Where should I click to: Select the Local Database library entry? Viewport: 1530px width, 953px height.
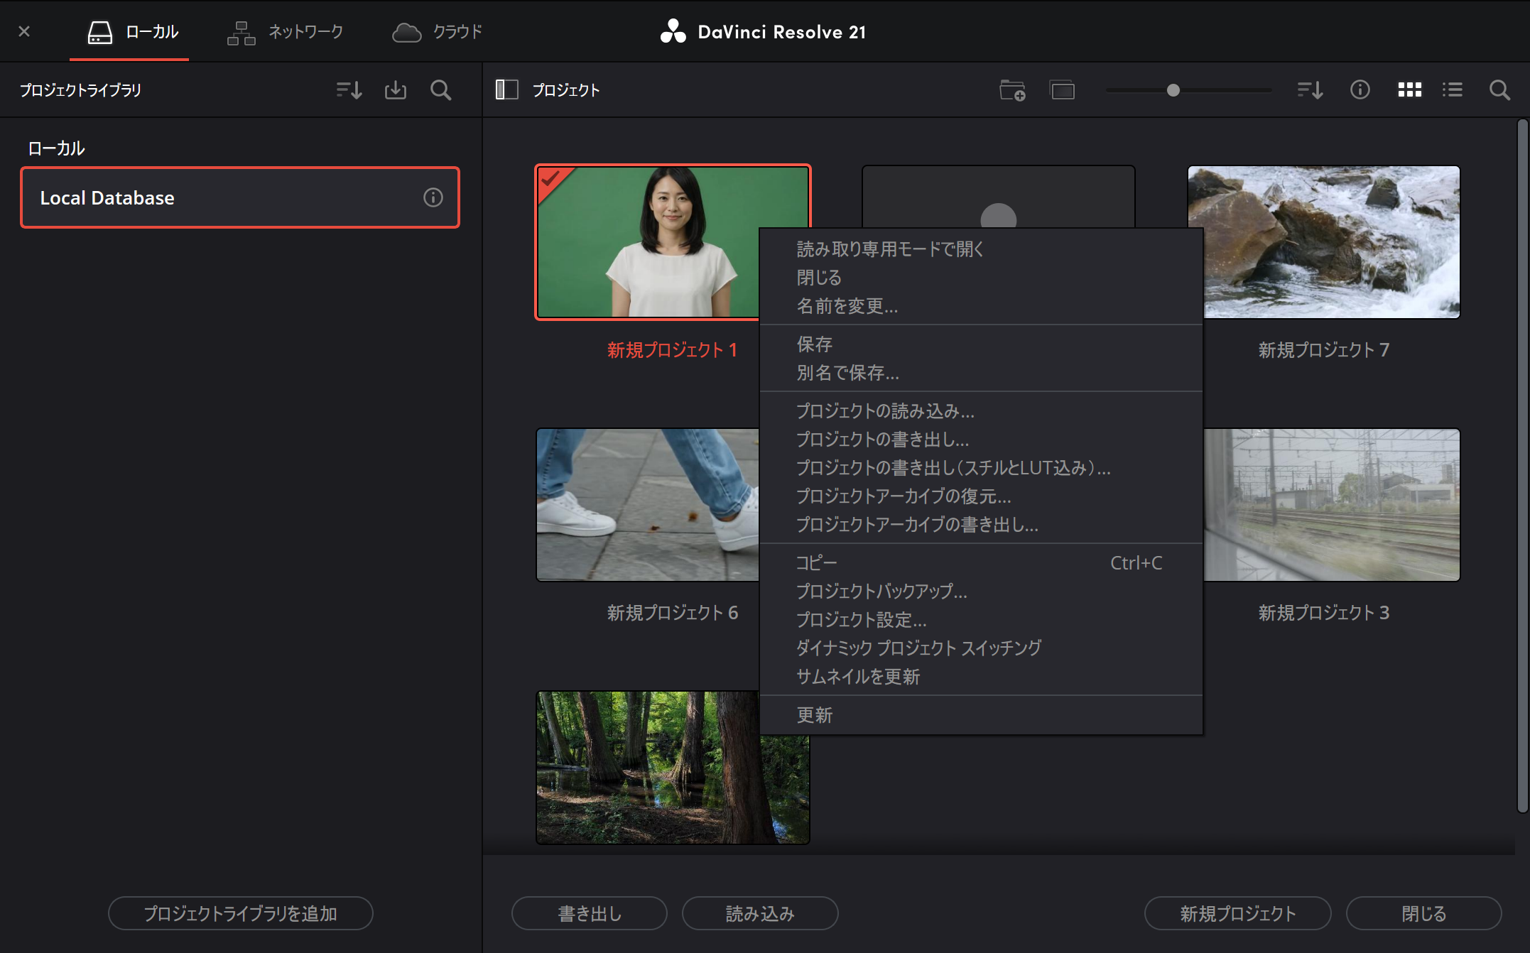point(240,197)
